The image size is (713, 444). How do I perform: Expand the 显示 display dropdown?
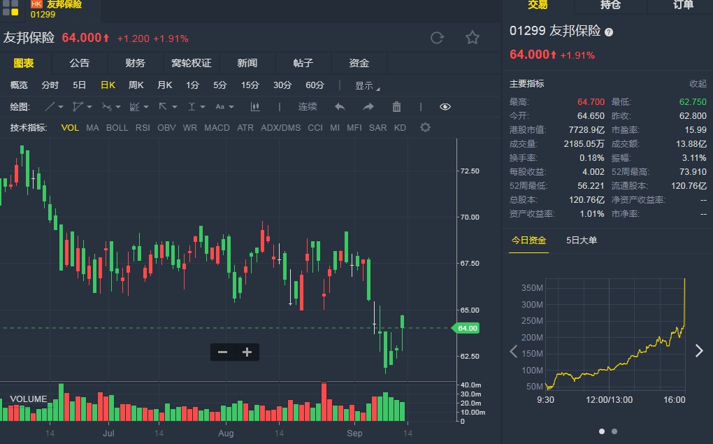click(367, 86)
